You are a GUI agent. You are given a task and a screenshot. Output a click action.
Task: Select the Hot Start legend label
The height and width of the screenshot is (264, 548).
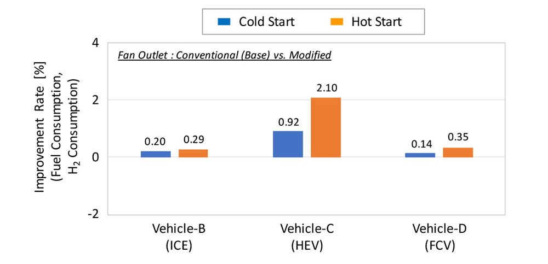click(376, 22)
